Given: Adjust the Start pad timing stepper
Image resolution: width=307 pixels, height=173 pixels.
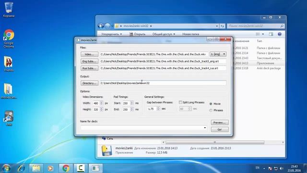Looking at the screenshot, I should pos(132,103).
